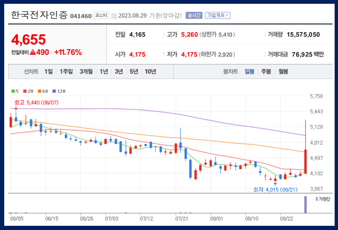Click the red 20-day moving average swatch
This screenshot has width=338, height=230.
tap(25, 91)
